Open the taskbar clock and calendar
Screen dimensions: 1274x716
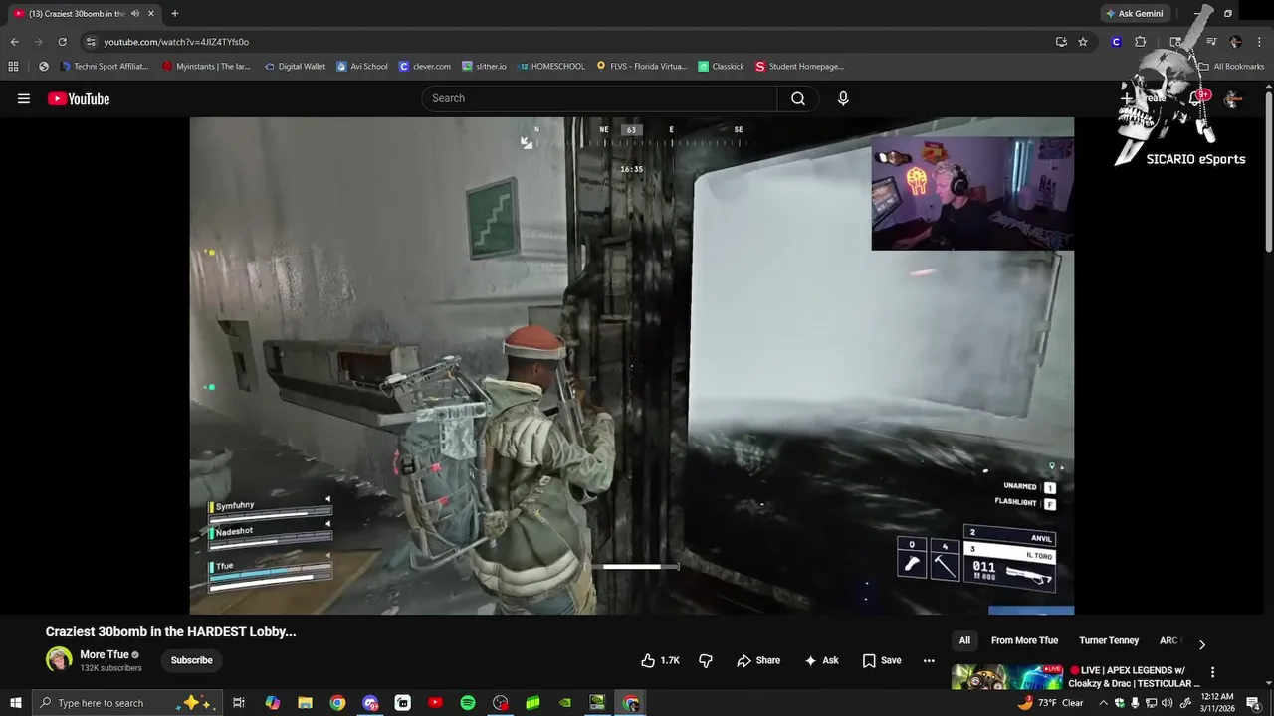tap(1219, 703)
